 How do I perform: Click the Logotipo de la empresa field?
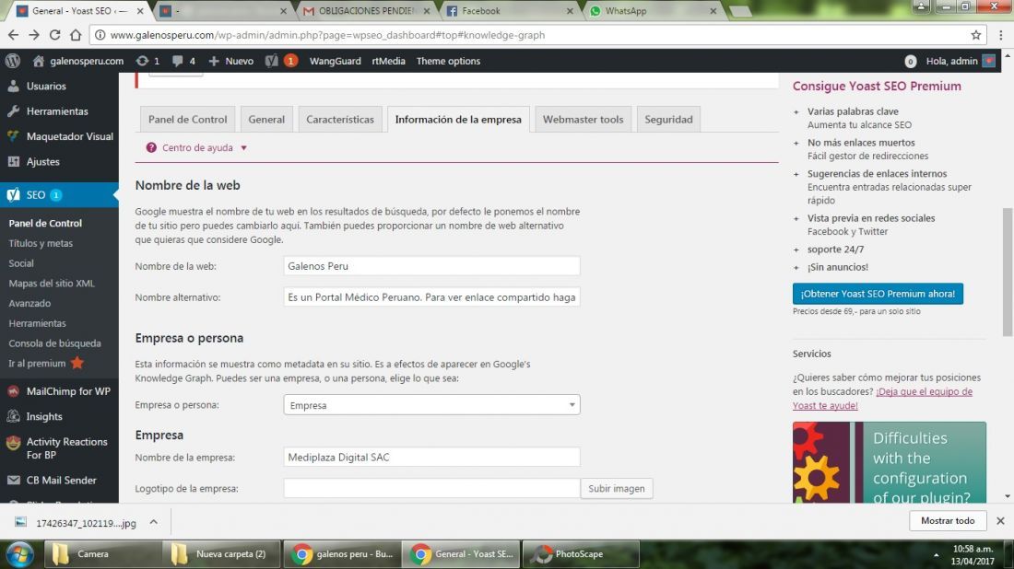point(431,488)
